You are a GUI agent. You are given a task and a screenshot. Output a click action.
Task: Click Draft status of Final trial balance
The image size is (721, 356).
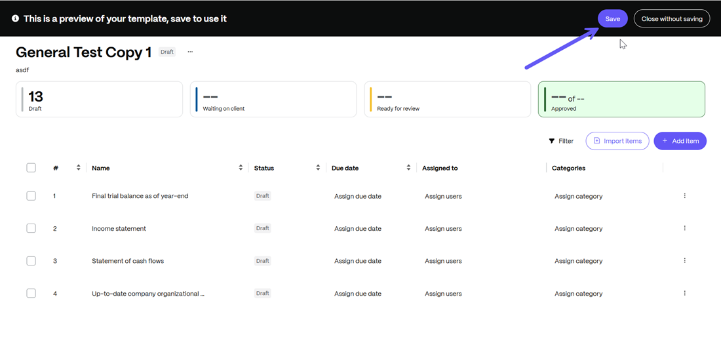263,196
